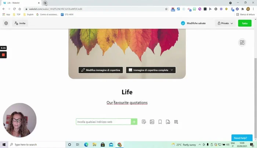The width and height of the screenshot is (257, 148).
Task: Click the Our favourite quotations description
Action: tap(127, 103)
